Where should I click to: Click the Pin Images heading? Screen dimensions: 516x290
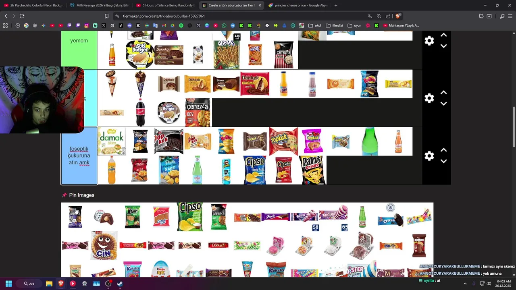coord(81,195)
